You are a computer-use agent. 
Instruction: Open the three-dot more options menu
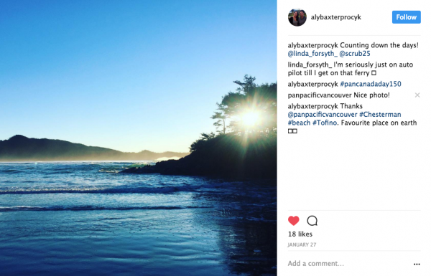pos(417,264)
